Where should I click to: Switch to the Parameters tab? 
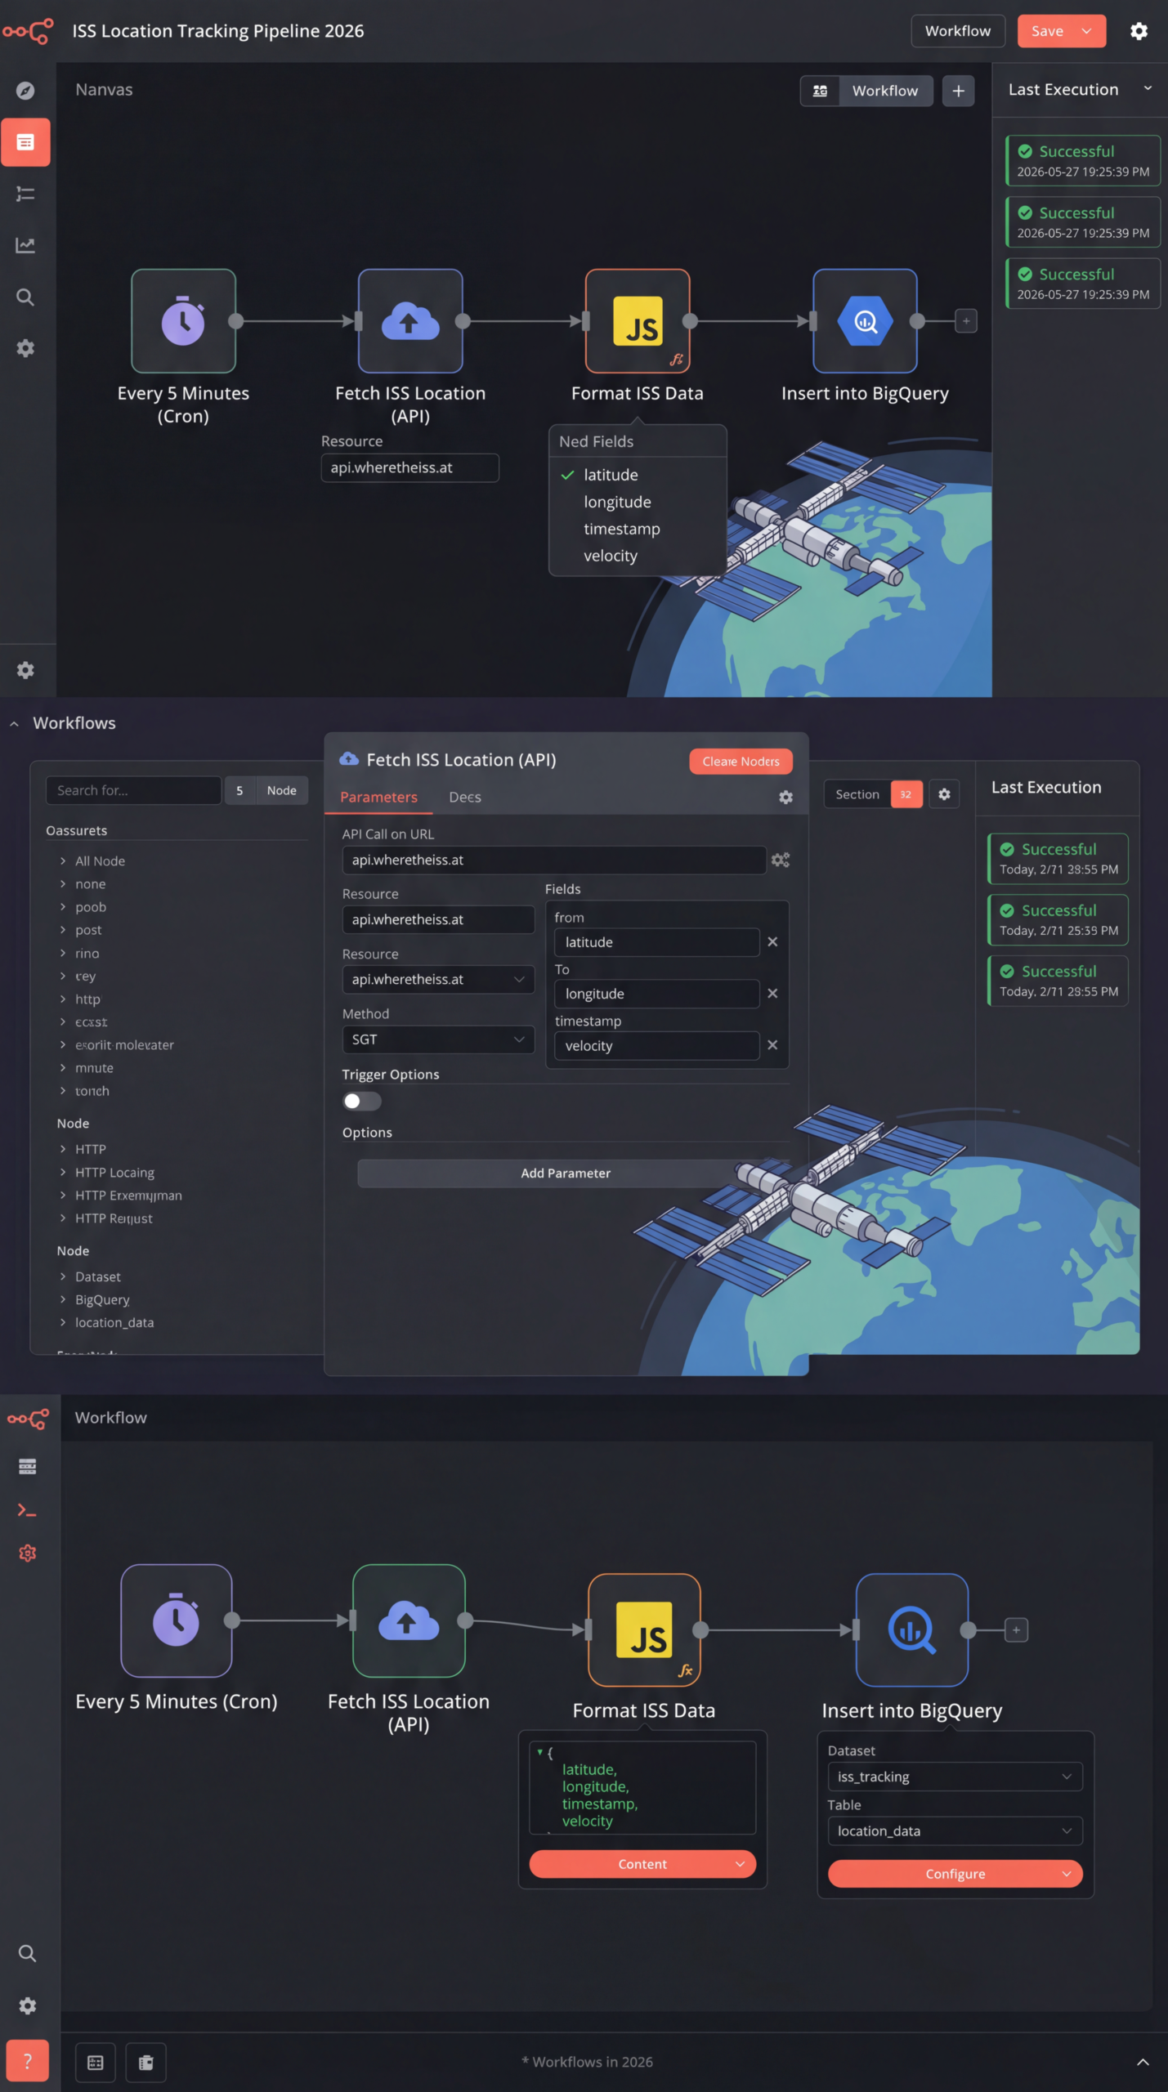point(378,798)
